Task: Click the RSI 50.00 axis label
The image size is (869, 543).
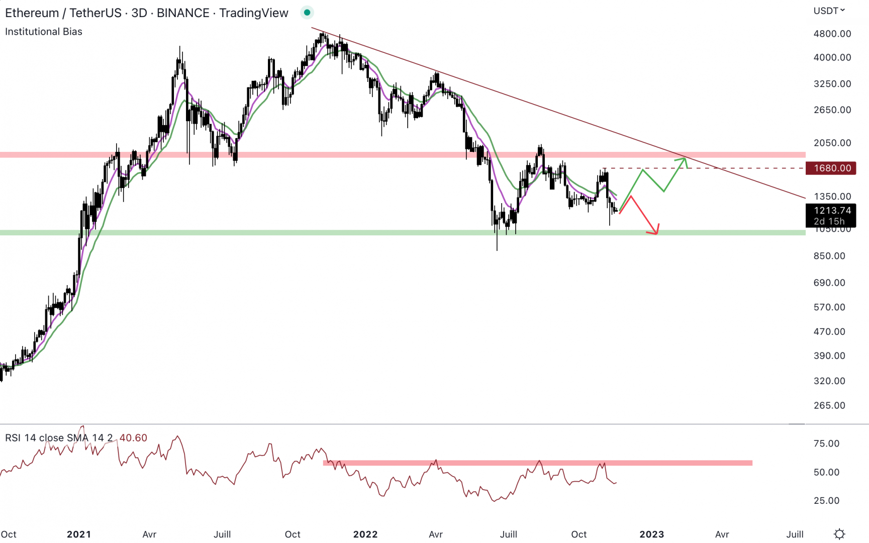Action: (827, 472)
